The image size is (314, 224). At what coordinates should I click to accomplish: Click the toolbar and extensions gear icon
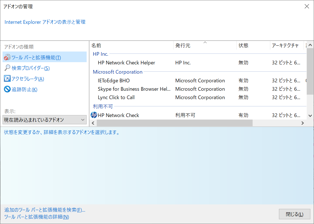point(7,57)
